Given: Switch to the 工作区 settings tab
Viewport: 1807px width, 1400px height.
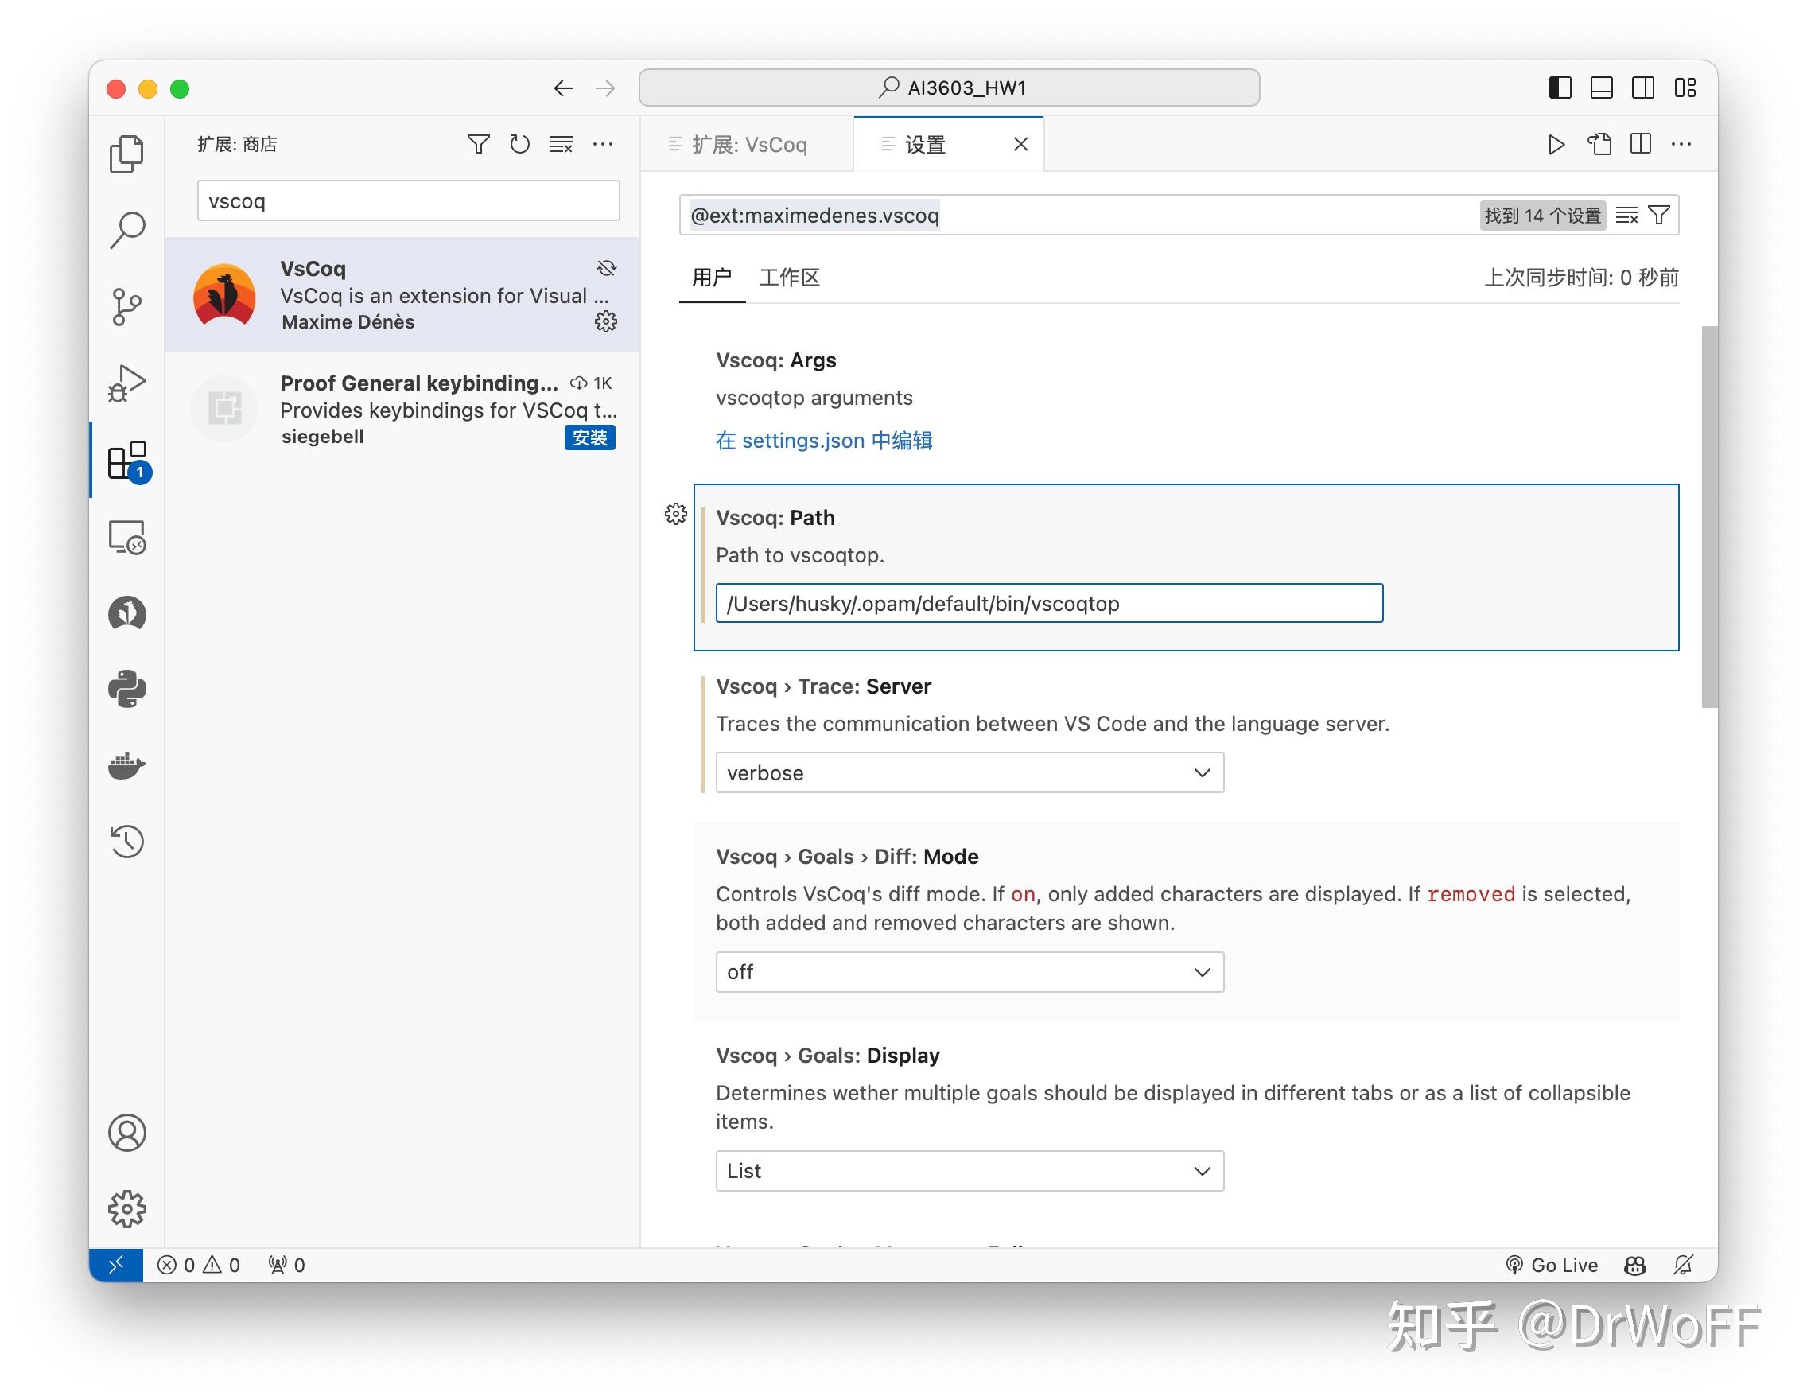Looking at the screenshot, I should [x=788, y=277].
